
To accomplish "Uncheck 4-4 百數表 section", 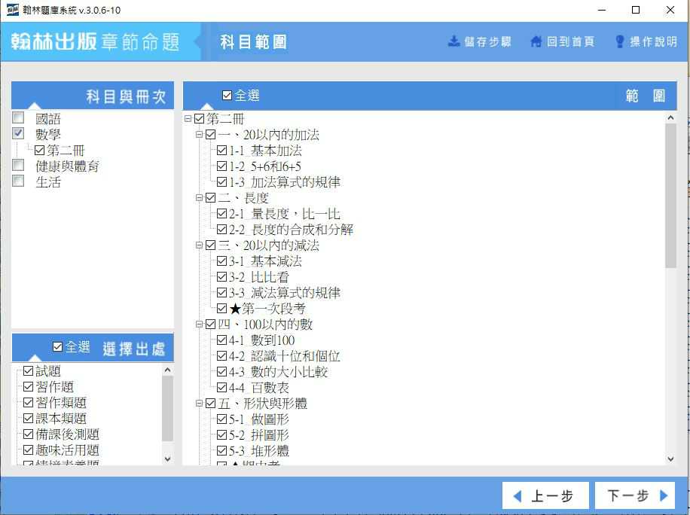I will (221, 388).
